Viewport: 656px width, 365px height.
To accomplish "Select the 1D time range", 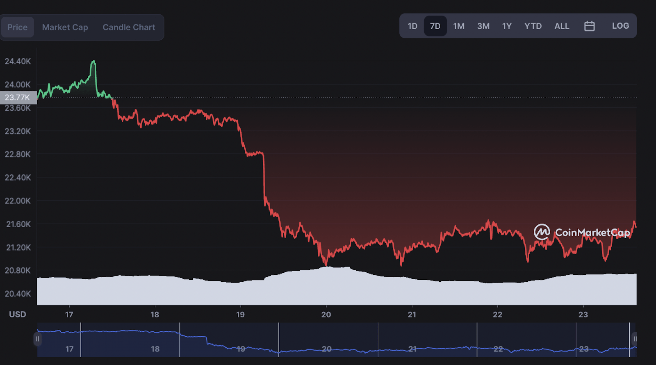I will pos(412,26).
